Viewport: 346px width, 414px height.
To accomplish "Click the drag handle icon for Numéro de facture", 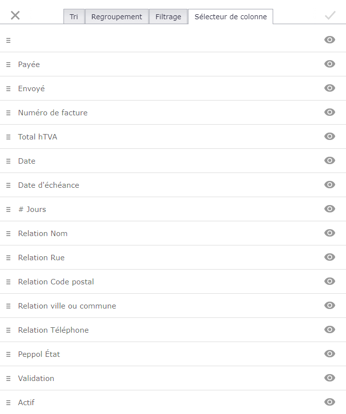I will click(8, 113).
